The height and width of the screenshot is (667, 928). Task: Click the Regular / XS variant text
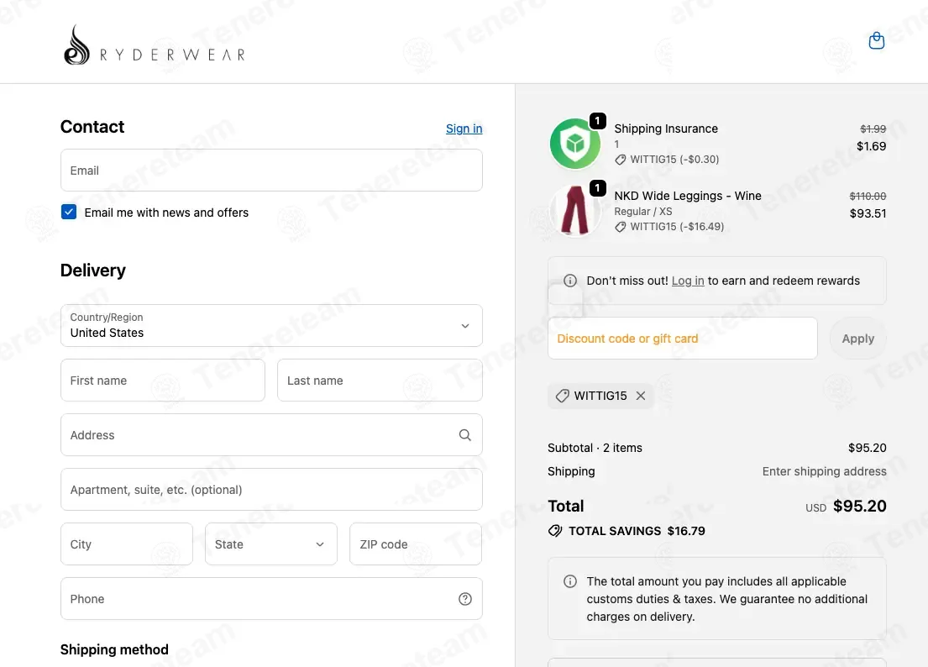point(642,212)
